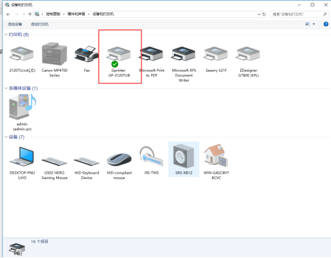Select Microsoft Print to PDF printer
The height and width of the screenshot is (258, 331).
pos(151,61)
